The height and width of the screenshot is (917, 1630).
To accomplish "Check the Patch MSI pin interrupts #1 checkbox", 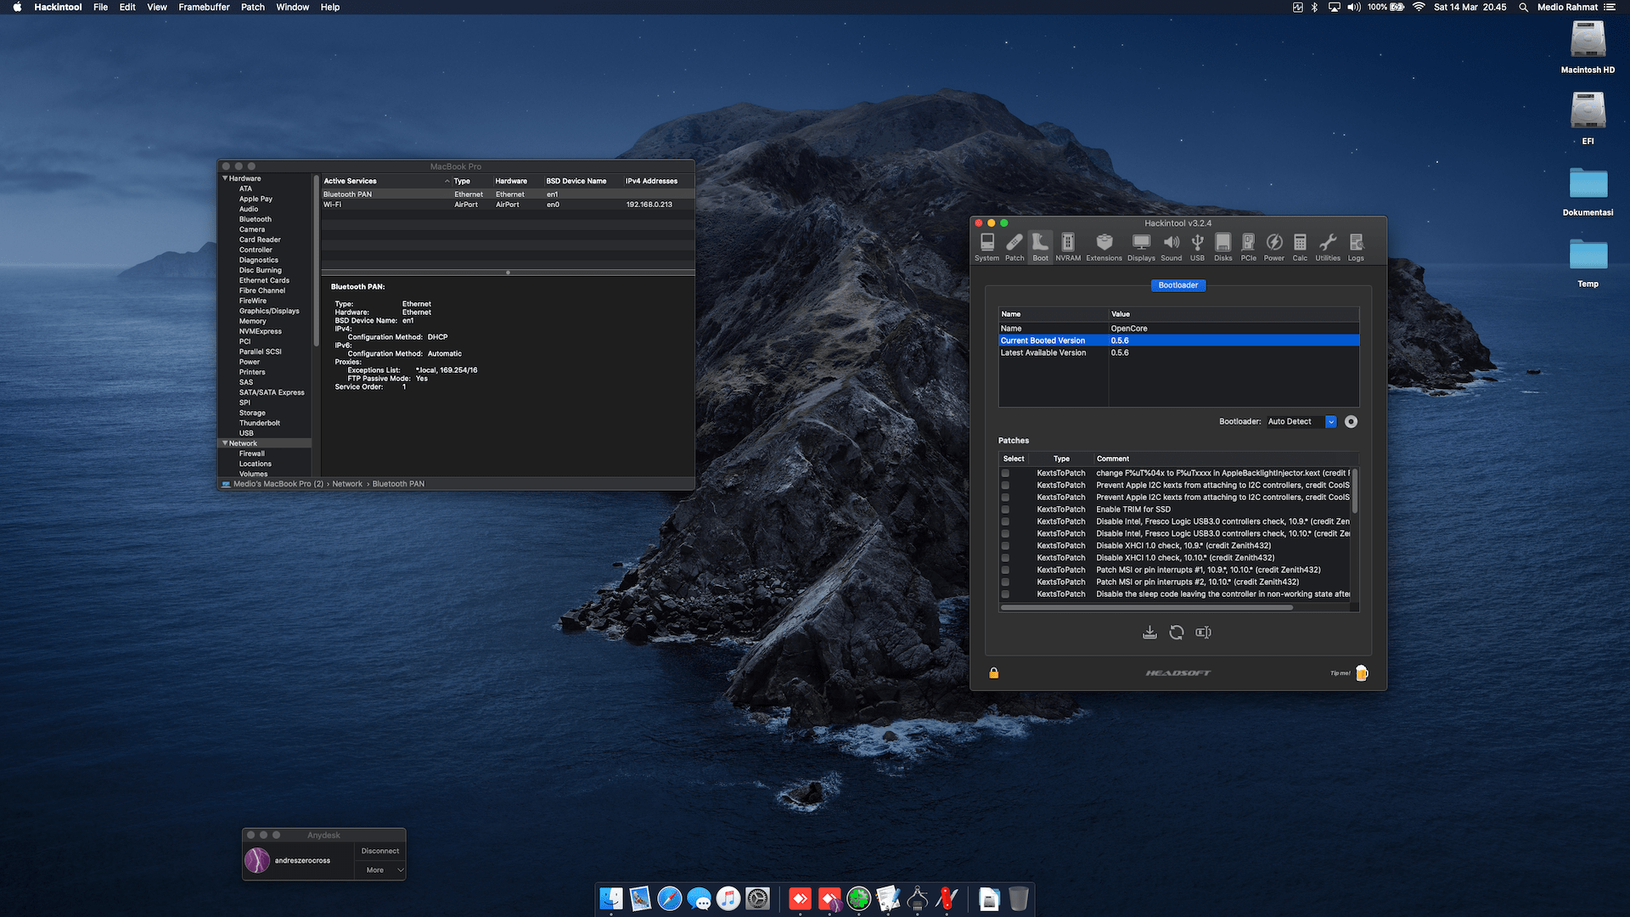I will coord(1005,571).
